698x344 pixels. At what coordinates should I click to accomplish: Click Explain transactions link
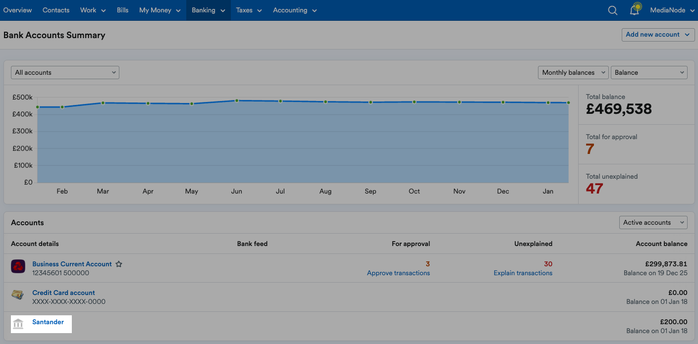point(523,273)
